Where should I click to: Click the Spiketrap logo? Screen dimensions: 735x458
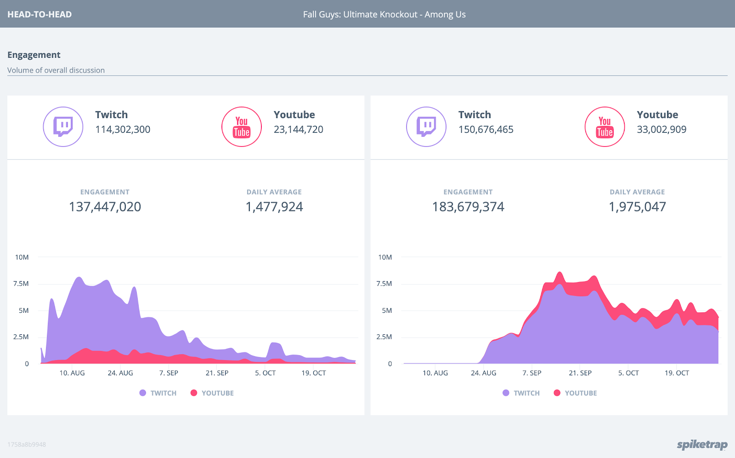coord(702,444)
